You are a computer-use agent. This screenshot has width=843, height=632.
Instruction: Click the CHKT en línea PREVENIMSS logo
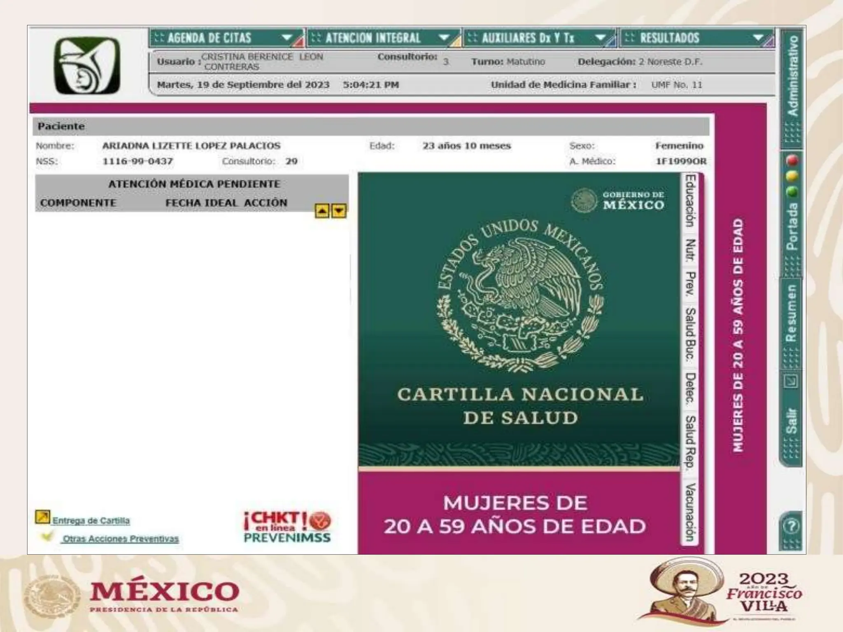coord(287,527)
